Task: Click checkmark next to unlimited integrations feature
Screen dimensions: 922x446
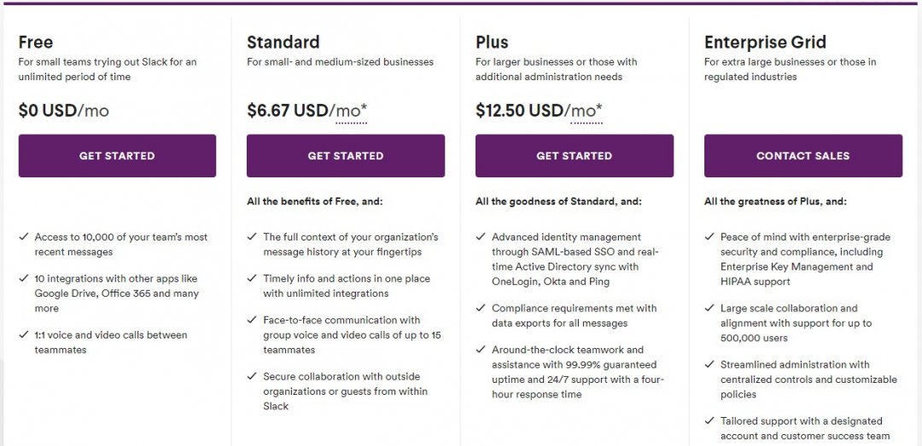Action: [x=252, y=278]
